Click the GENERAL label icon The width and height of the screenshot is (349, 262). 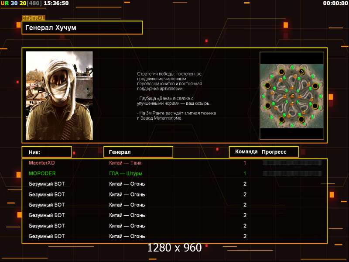[34, 18]
